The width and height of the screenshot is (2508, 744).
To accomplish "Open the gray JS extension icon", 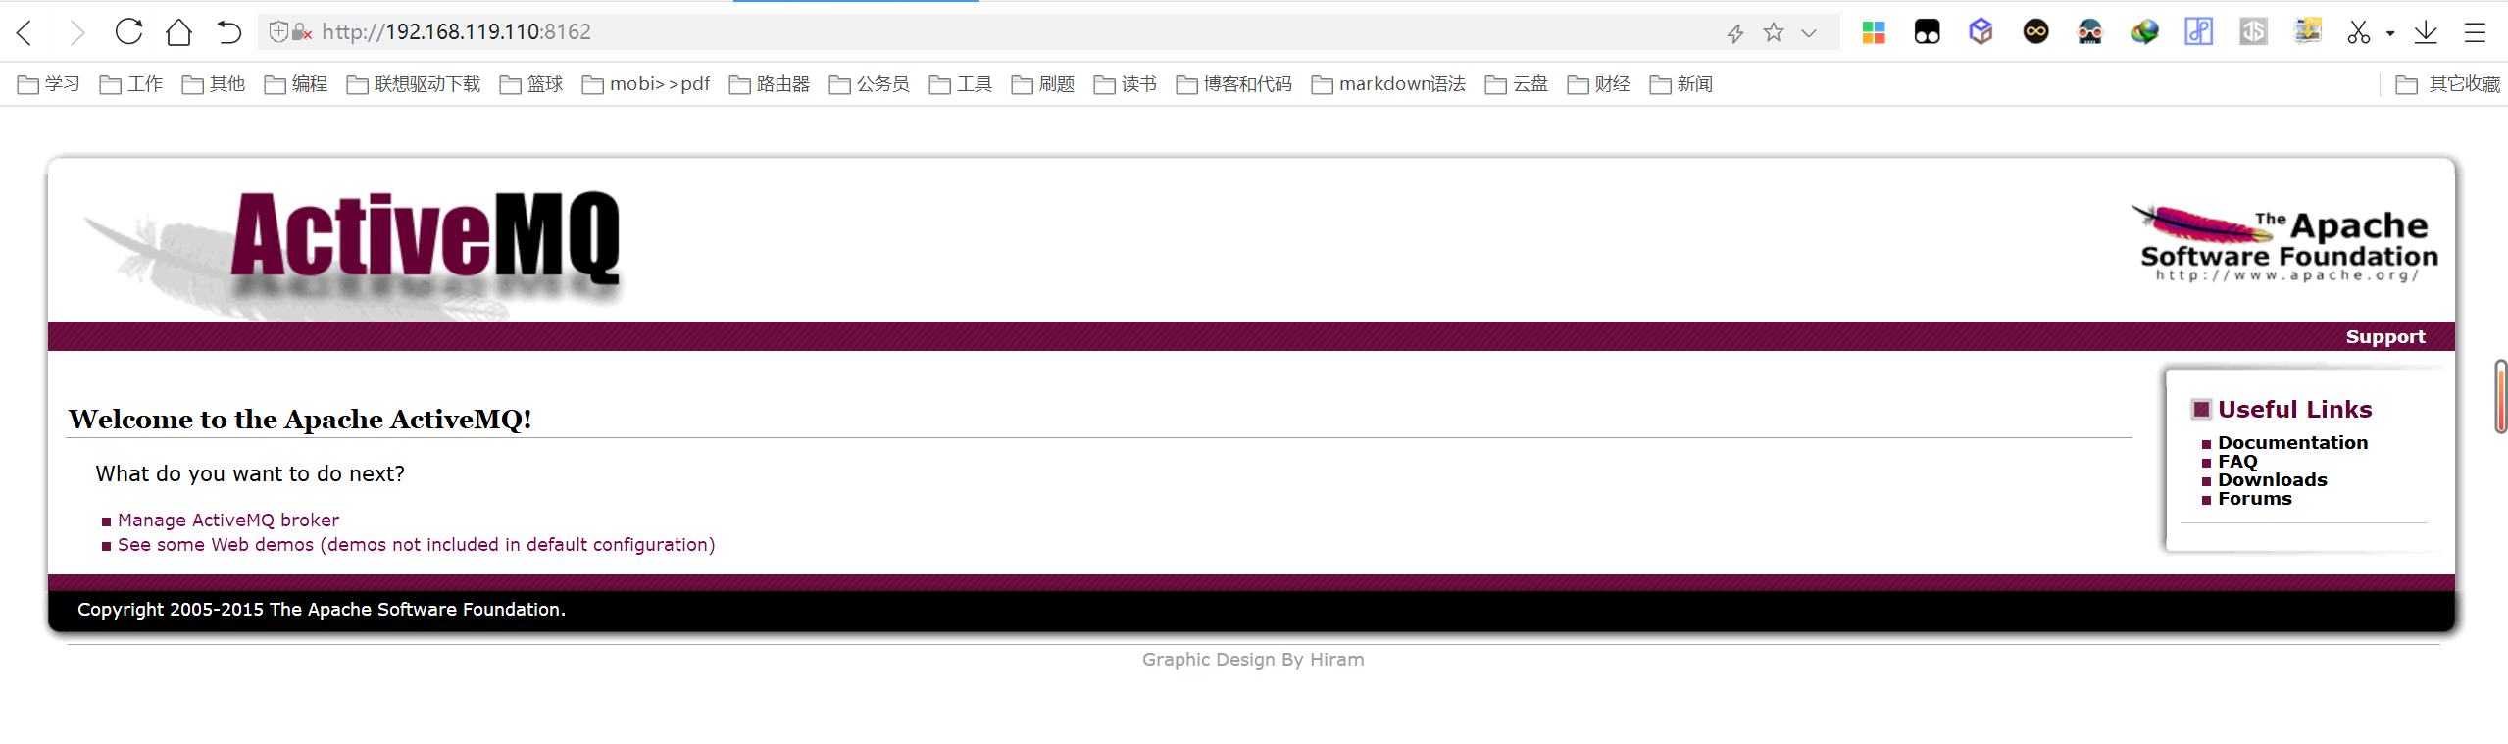I will click(2253, 32).
